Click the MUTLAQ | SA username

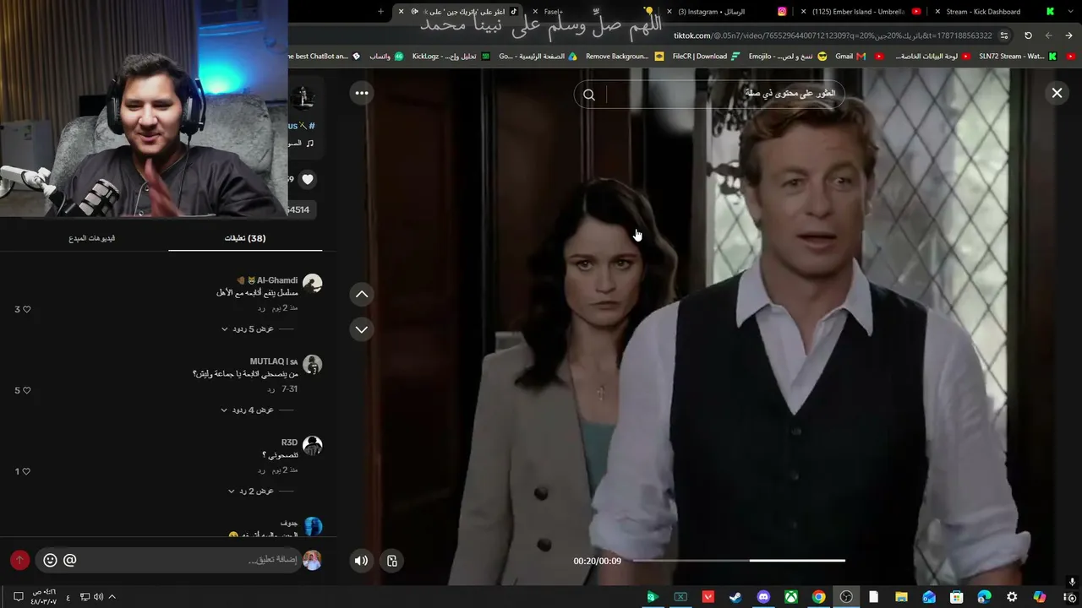pyautogui.click(x=274, y=361)
